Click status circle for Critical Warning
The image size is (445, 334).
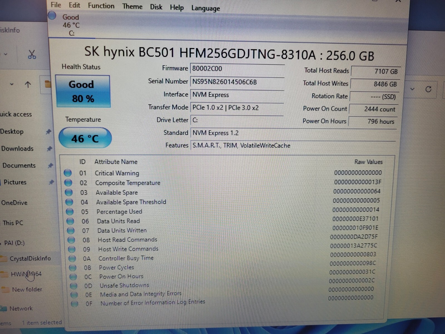pyautogui.click(x=68, y=173)
